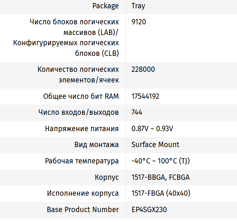Select the I/O count value 744

coord(137,113)
